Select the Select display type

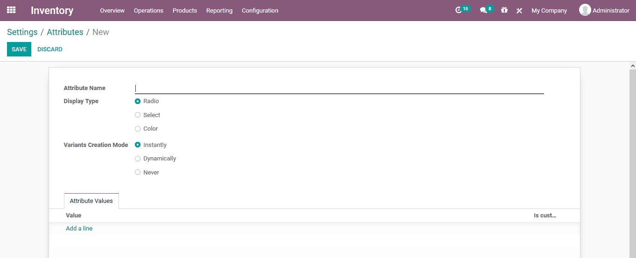point(138,115)
